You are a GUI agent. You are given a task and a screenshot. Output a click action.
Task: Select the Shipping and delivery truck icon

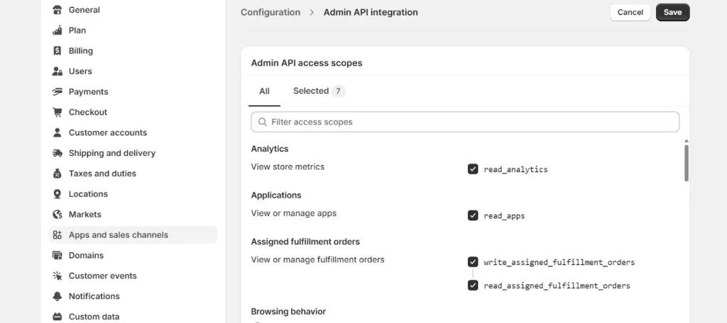click(58, 153)
